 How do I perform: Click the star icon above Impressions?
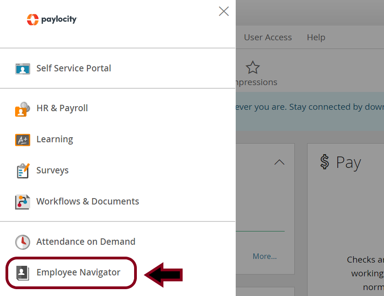pos(253,67)
